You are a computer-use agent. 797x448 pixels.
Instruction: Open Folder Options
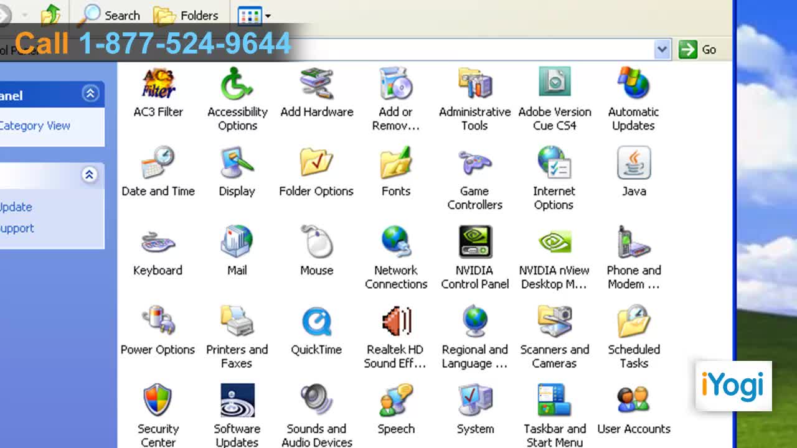click(x=316, y=172)
